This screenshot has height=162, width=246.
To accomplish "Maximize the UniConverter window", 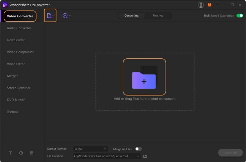I will [232, 5].
